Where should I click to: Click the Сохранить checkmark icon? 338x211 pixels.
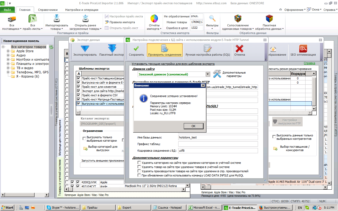(x=136, y=49)
